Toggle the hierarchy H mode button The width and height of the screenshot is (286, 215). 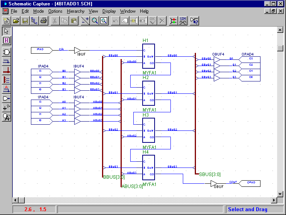pos(7,40)
